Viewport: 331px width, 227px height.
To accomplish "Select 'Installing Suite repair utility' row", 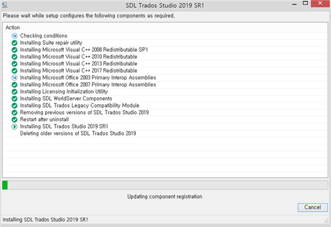I will coord(51,43).
